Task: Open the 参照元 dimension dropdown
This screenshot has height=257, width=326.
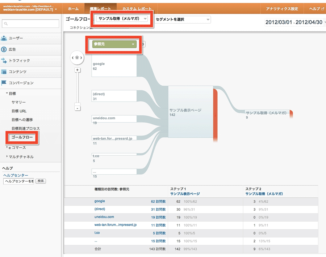Action: pyautogui.click(x=114, y=44)
